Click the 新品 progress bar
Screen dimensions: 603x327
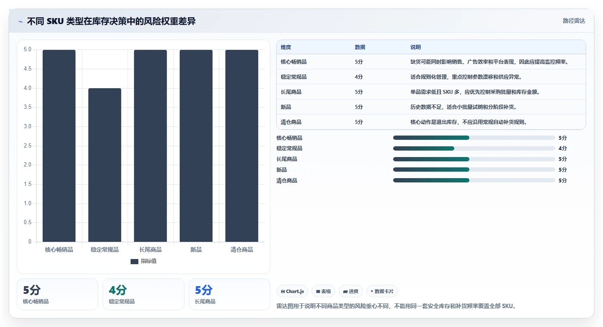[474, 170]
